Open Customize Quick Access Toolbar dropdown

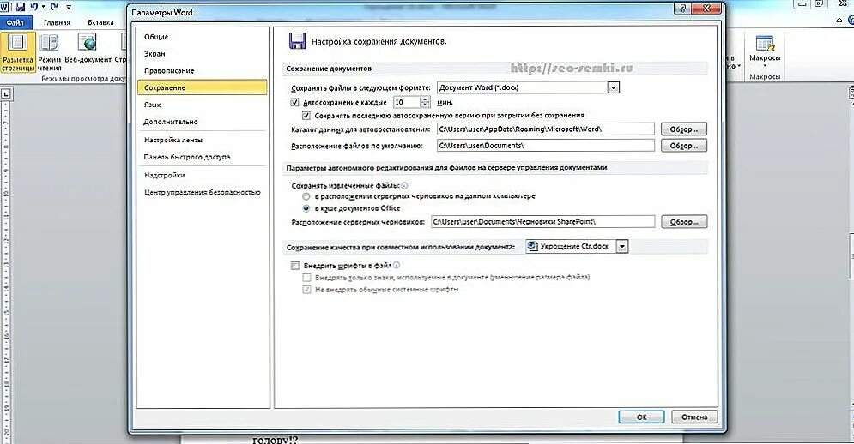[x=69, y=8]
